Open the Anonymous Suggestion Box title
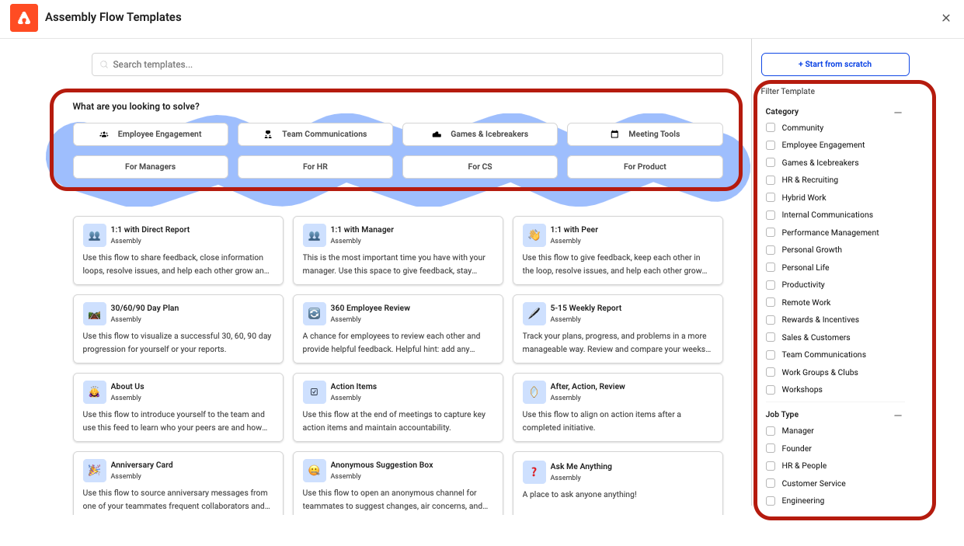Viewport: 964px width, 546px height. tap(382, 465)
